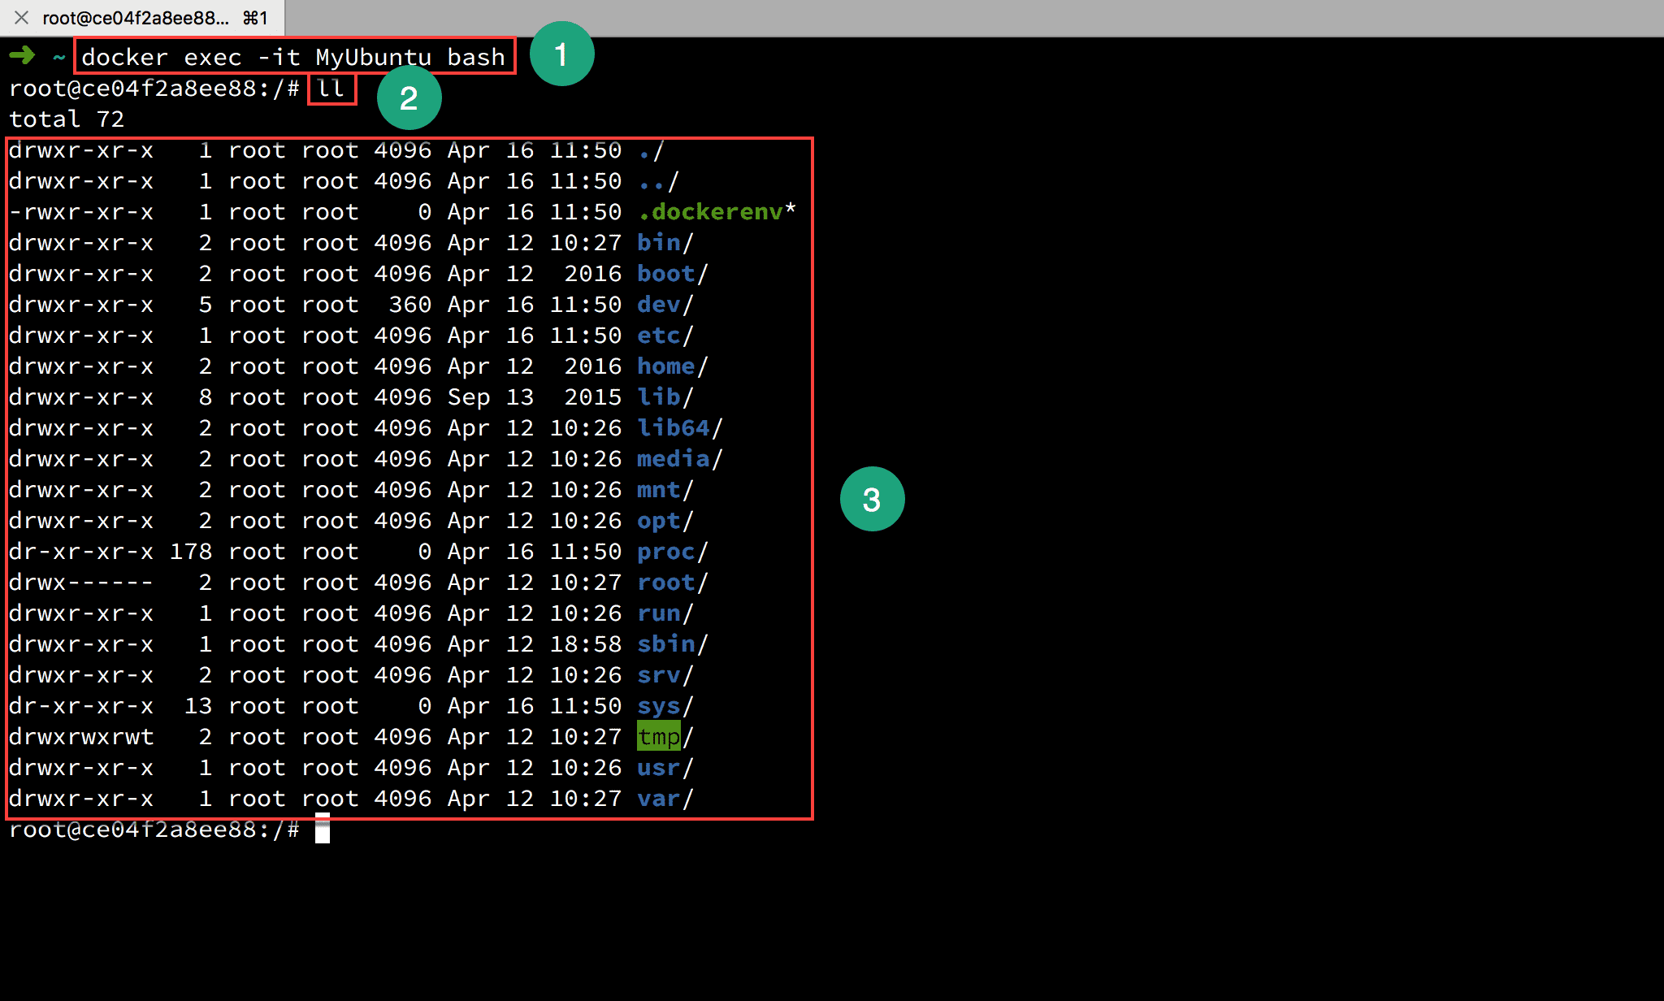Click the opt/ directory name
The image size is (1664, 1001).
click(665, 521)
